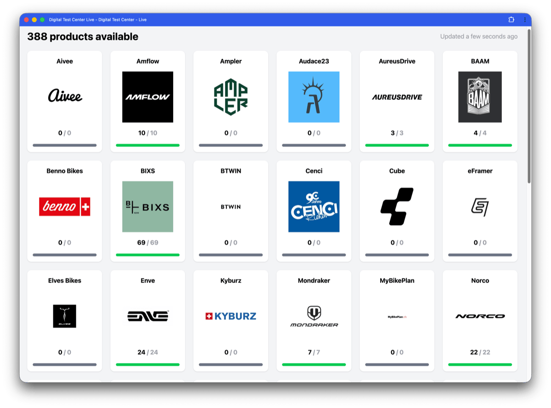Screen dimensions: 551x408
Task: Click the Kyburz logo
Action: 231,316
